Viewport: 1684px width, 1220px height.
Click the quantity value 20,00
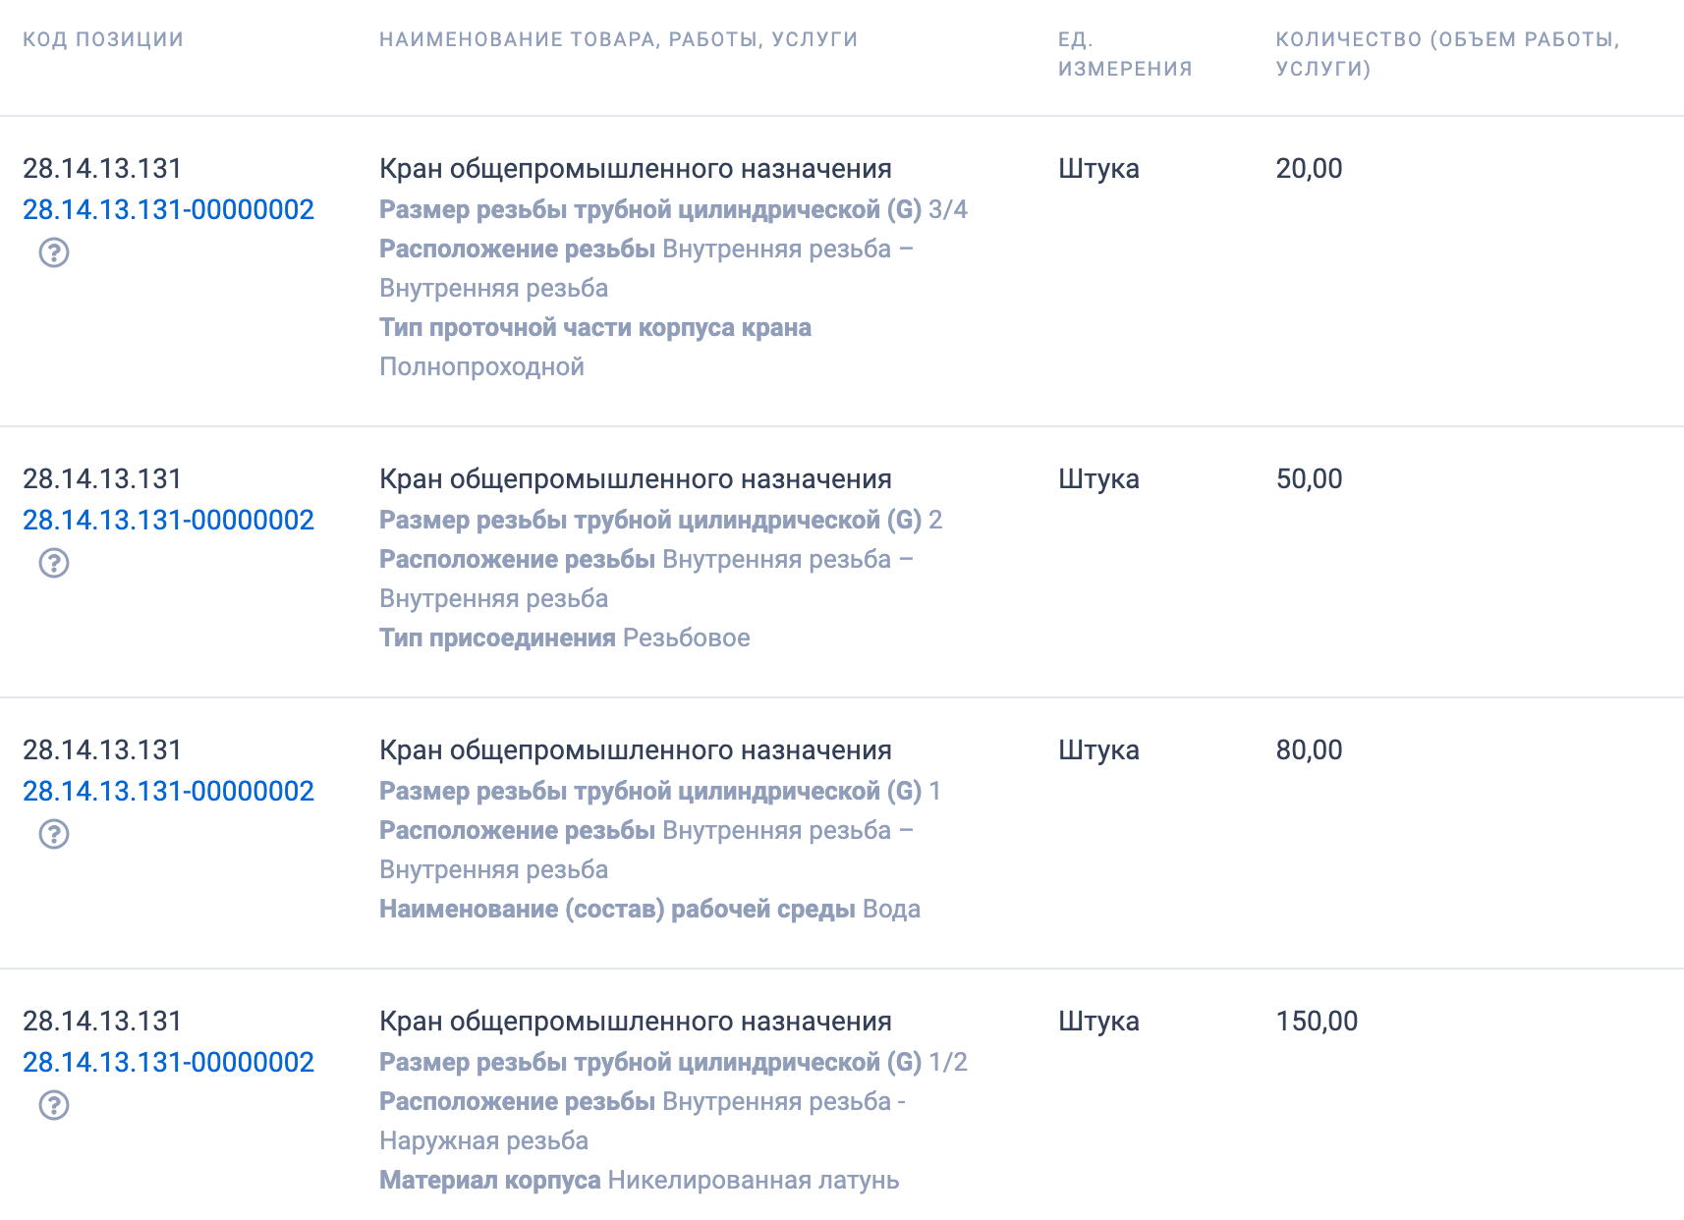pos(1307,168)
